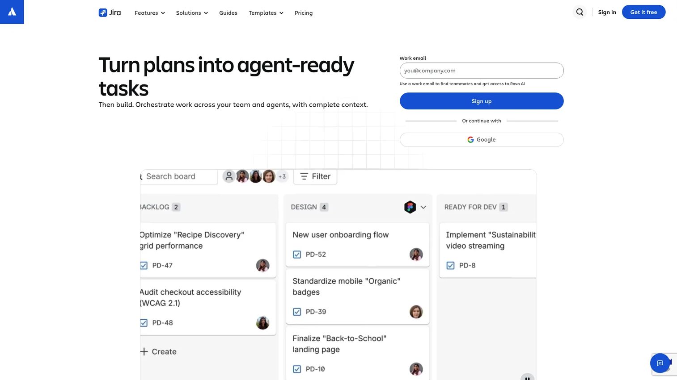Click the Atlassian logo in the blue square
The image size is (677, 380).
coord(12,12)
